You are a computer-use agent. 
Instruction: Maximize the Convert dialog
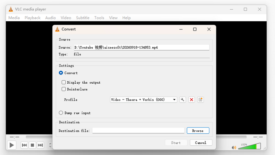[195, 29]
